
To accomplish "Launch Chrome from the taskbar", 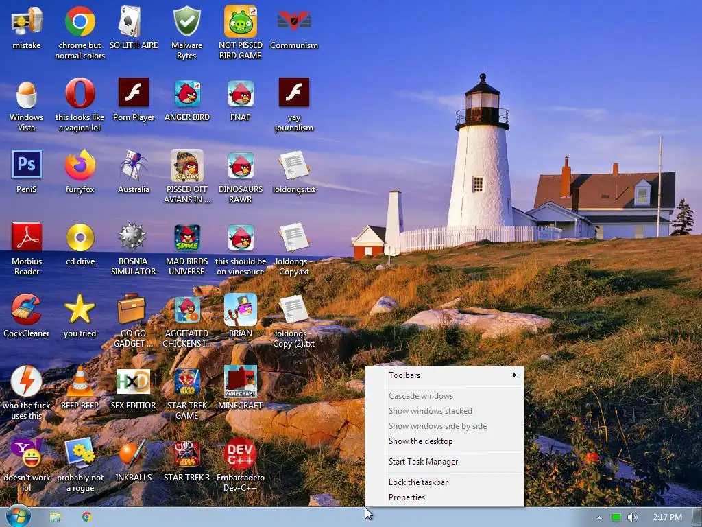I will tap(87, 517).
